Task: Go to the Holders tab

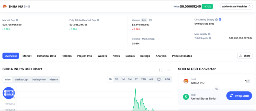Action: (x=66, y=56)
